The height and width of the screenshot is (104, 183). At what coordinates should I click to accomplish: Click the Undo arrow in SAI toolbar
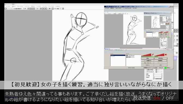click(x=5, y=9)
